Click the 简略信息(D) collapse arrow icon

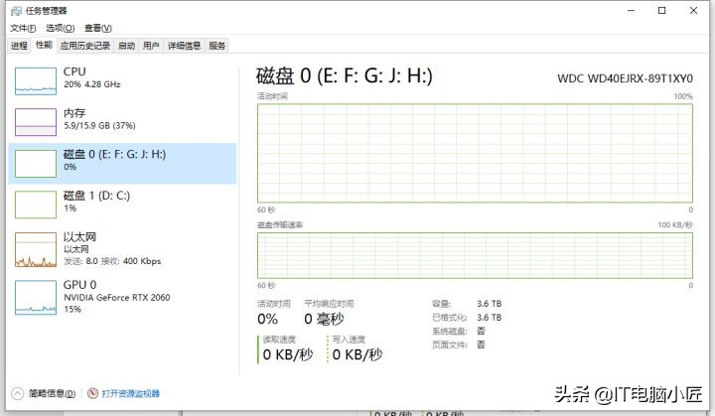(x=17, y=393)
